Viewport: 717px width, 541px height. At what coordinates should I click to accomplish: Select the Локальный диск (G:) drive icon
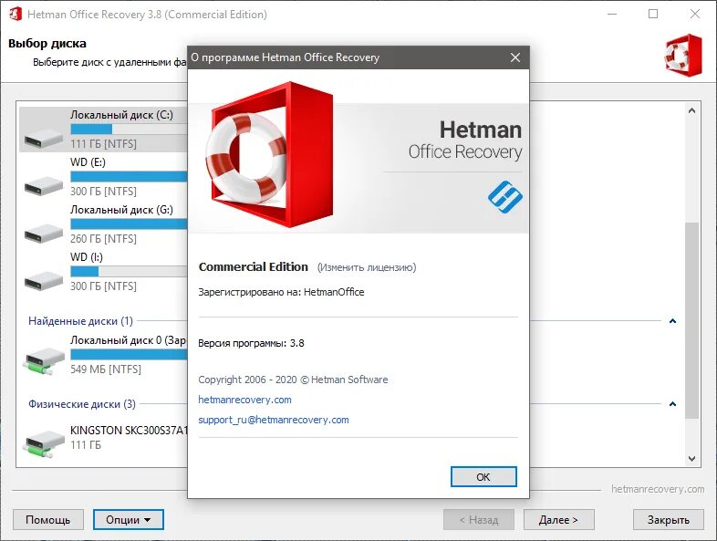[44, 234]
